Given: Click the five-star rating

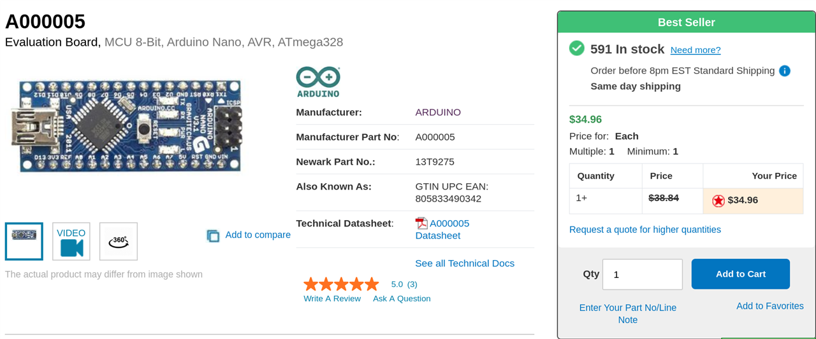Looking at the screenshot, I should (341, 284).
